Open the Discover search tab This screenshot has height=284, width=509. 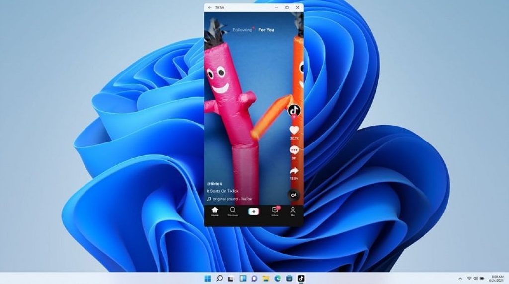coord(233,212)
